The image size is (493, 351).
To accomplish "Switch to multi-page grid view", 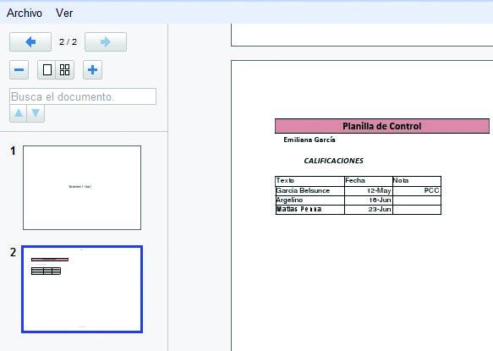I will point(65,70).
